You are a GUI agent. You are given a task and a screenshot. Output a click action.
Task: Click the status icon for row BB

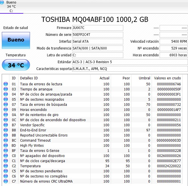point(6,135)
